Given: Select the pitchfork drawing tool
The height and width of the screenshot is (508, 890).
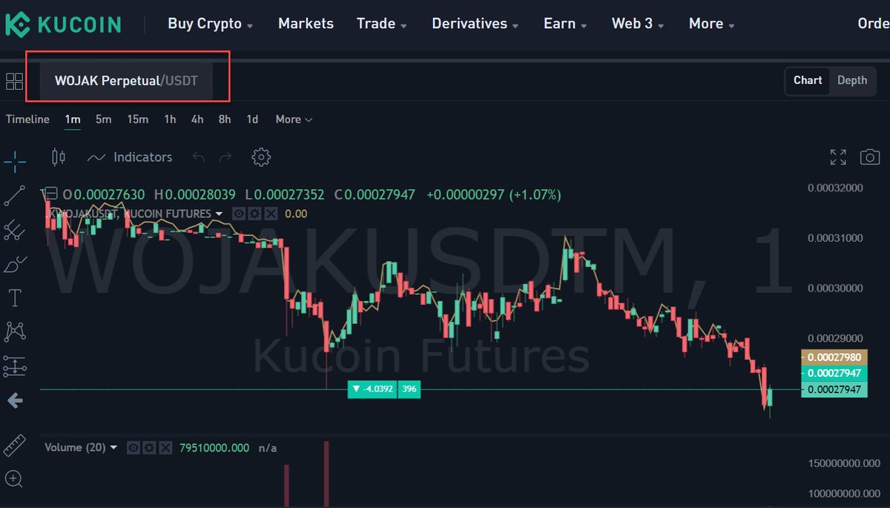Looking at the screenshot, I should 15,230.
